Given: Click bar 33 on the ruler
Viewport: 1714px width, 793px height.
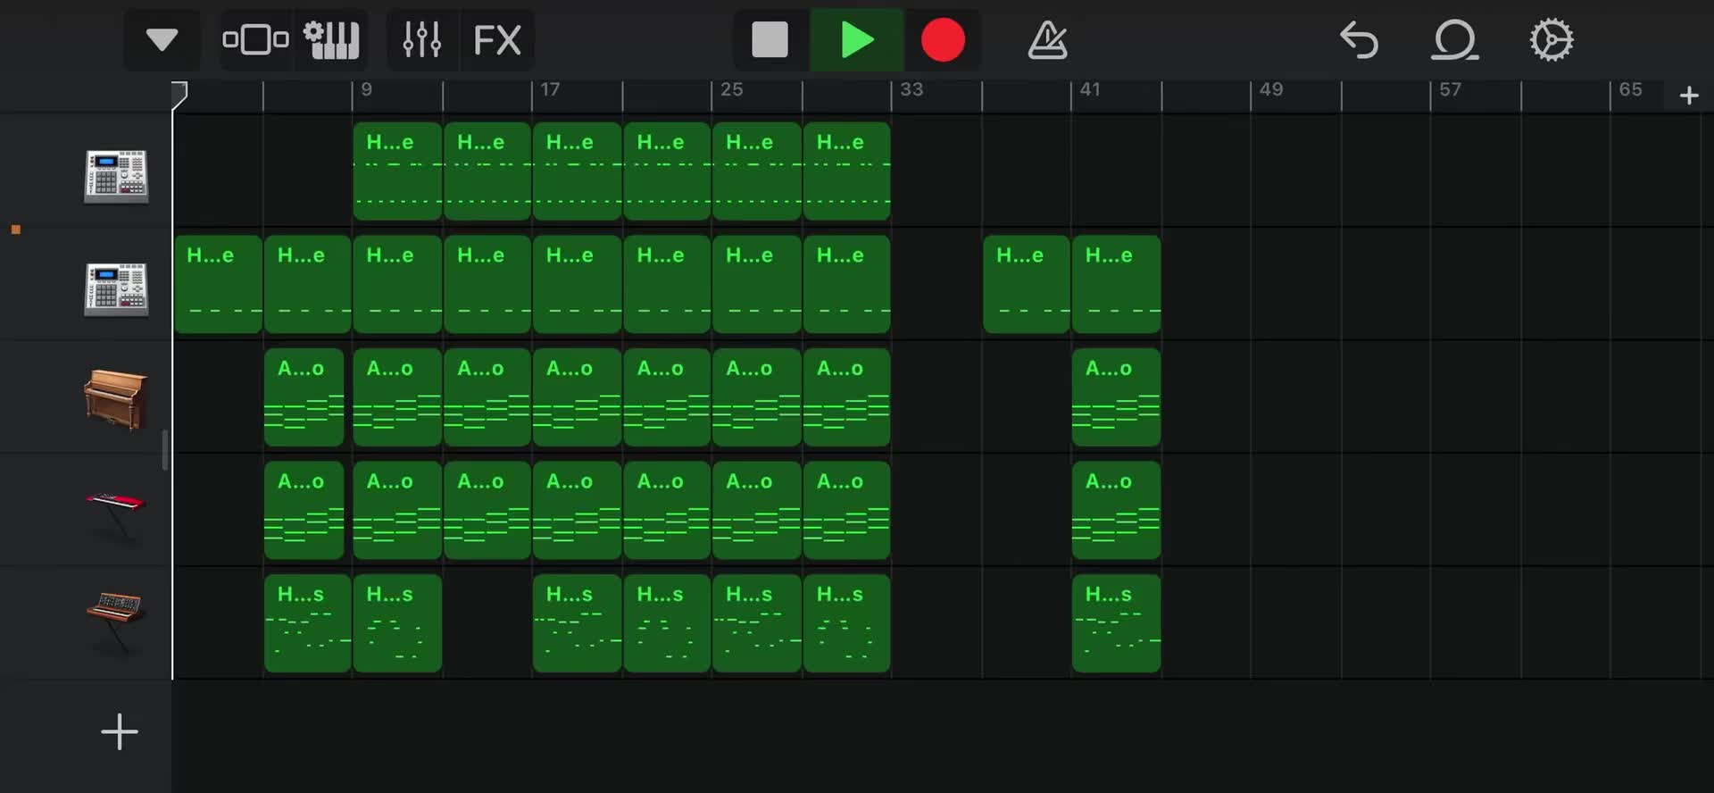Looking at the screenshot, I should point(911,89).
